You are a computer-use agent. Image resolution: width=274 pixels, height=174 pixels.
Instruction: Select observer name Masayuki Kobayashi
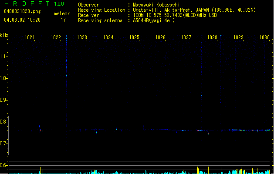(156, 5)
